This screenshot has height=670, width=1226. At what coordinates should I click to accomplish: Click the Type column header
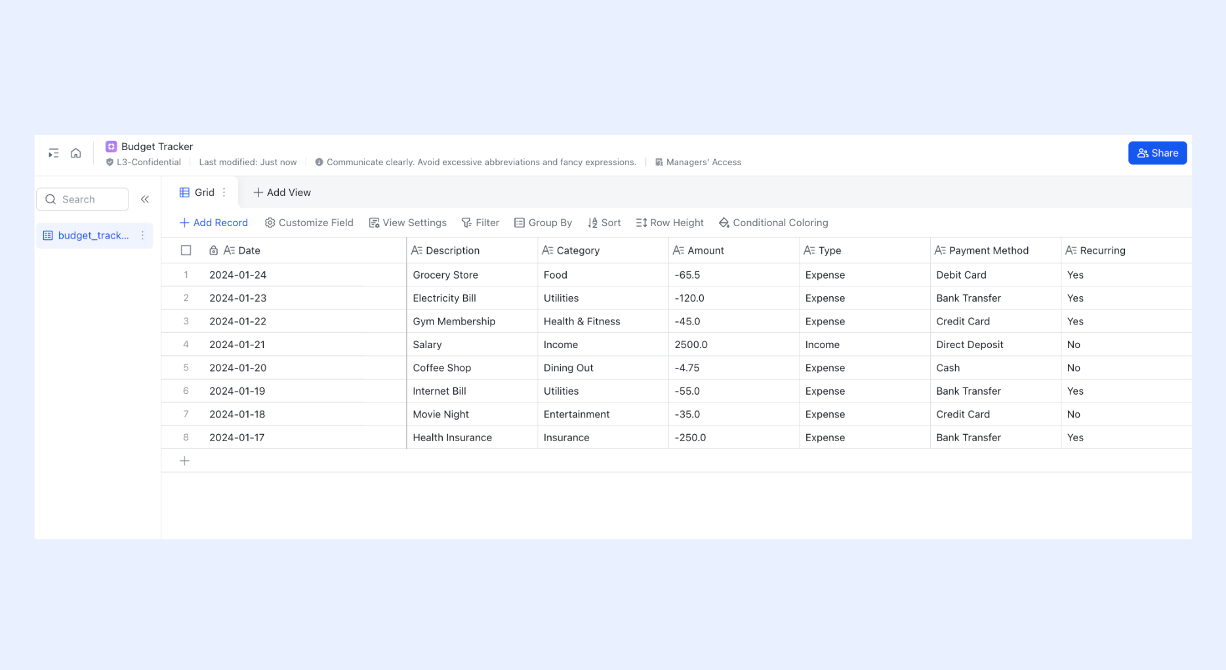point(865,250)
